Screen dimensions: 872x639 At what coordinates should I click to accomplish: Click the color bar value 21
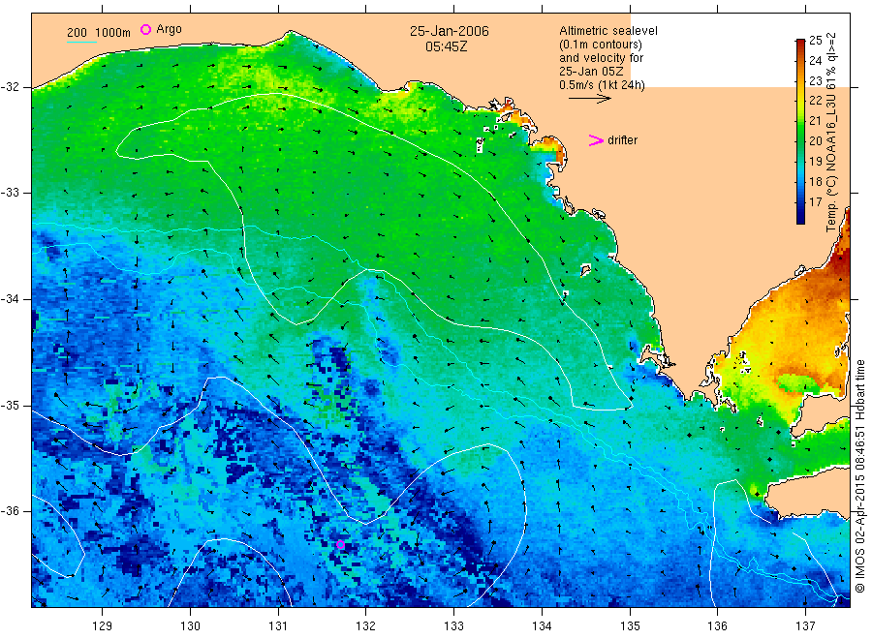(x=815, y=121)
